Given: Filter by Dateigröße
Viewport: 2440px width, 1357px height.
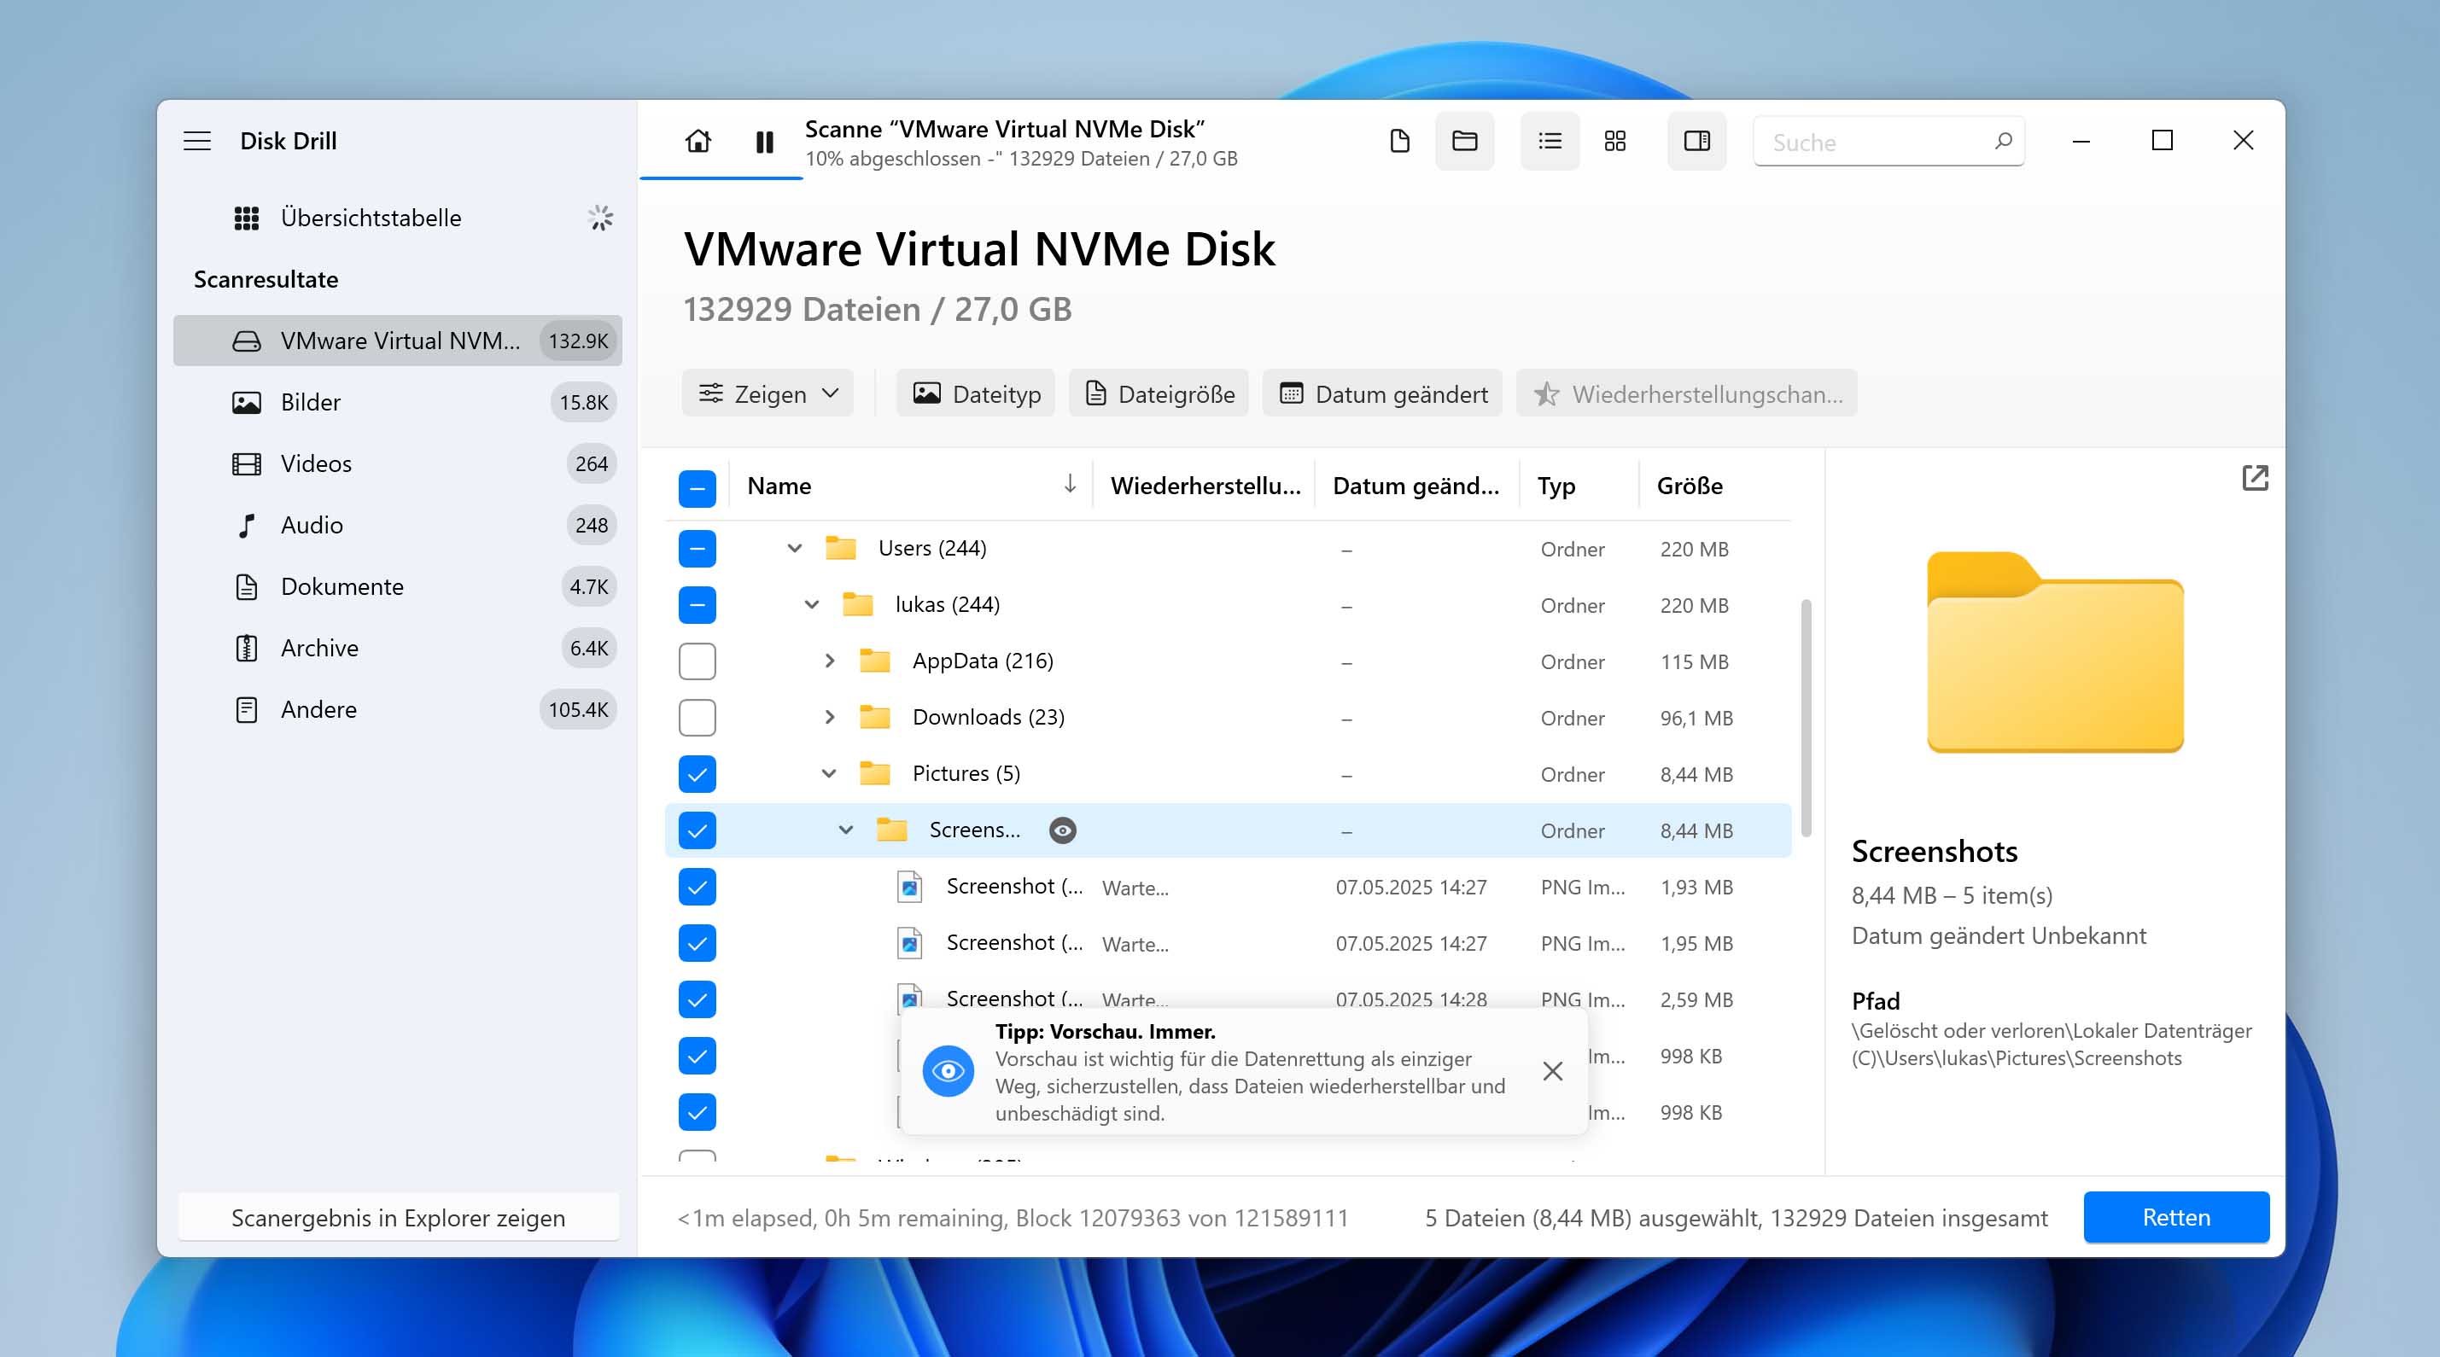Looking at the screenshot, I should [1159, 393].
